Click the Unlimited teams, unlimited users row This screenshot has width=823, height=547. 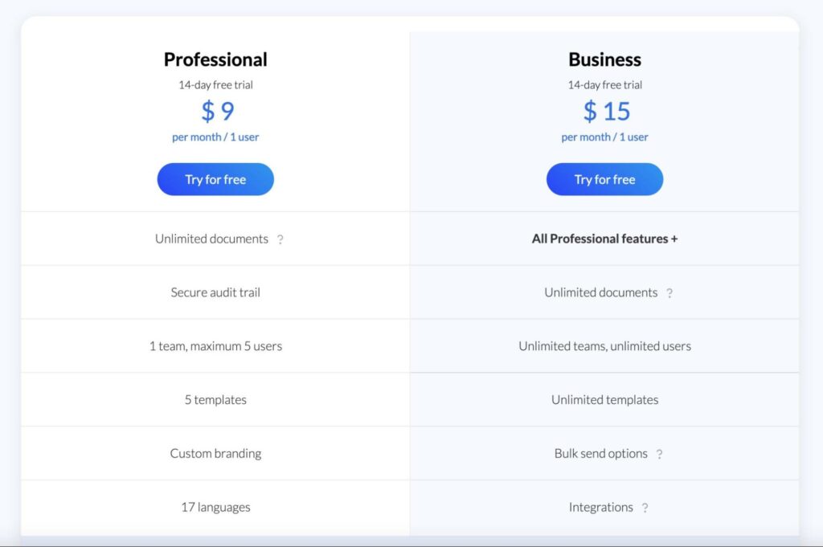tap(604, 345)
